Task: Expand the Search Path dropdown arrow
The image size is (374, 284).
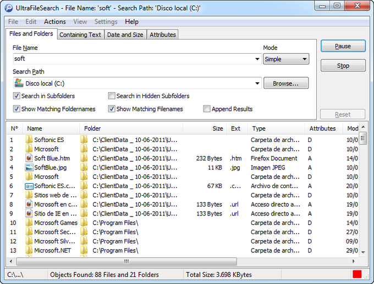Action: (257, 83)
